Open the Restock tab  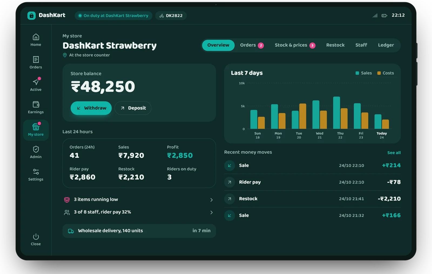(x=335, y=45)
